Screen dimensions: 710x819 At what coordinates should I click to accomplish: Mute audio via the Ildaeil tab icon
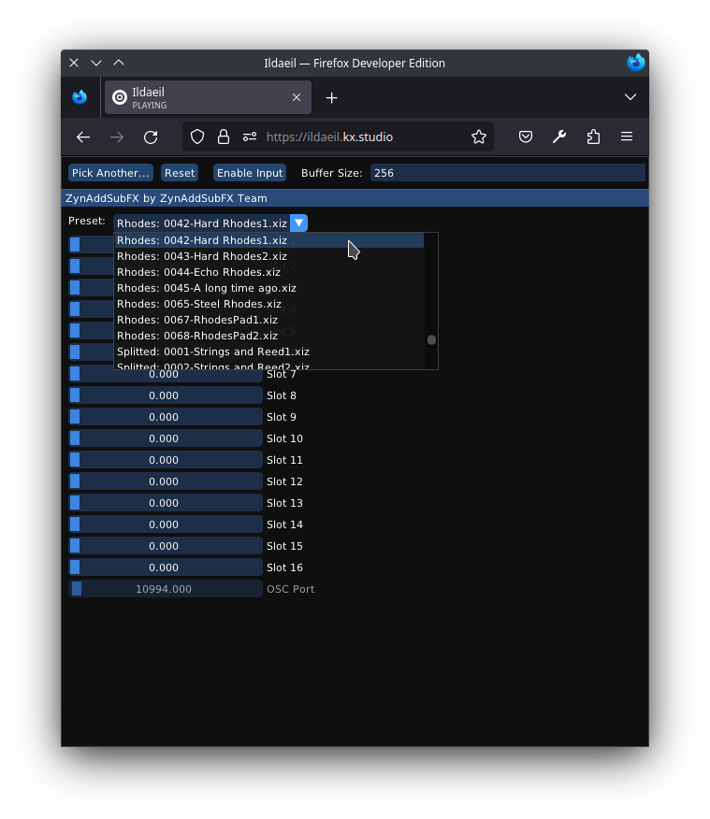click(x=120, y=97)
